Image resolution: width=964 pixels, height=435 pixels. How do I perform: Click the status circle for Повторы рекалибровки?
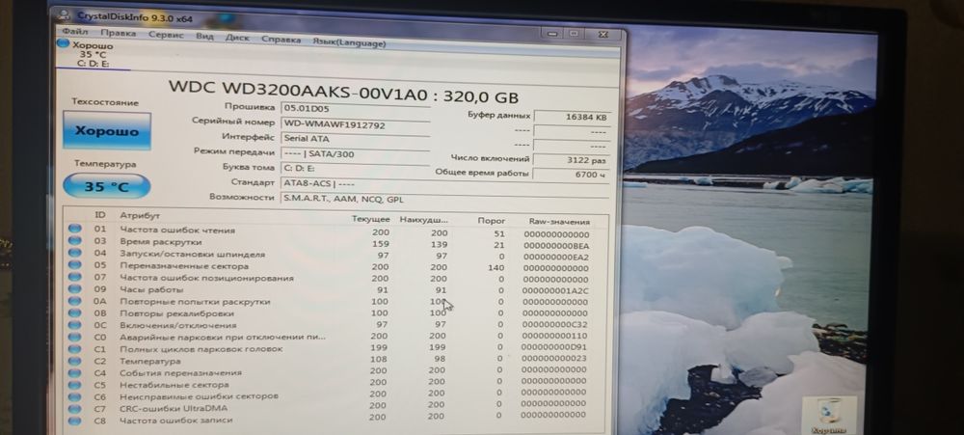point(74,313)
